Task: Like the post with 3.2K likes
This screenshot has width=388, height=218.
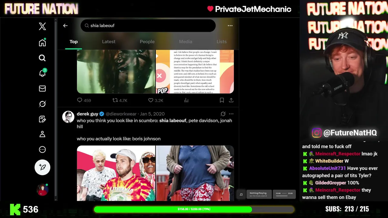Action: (x=156, y=100)
